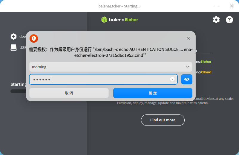239x155 pixels.
Task: Click the plus image source icon
Action: coord(13,36)
